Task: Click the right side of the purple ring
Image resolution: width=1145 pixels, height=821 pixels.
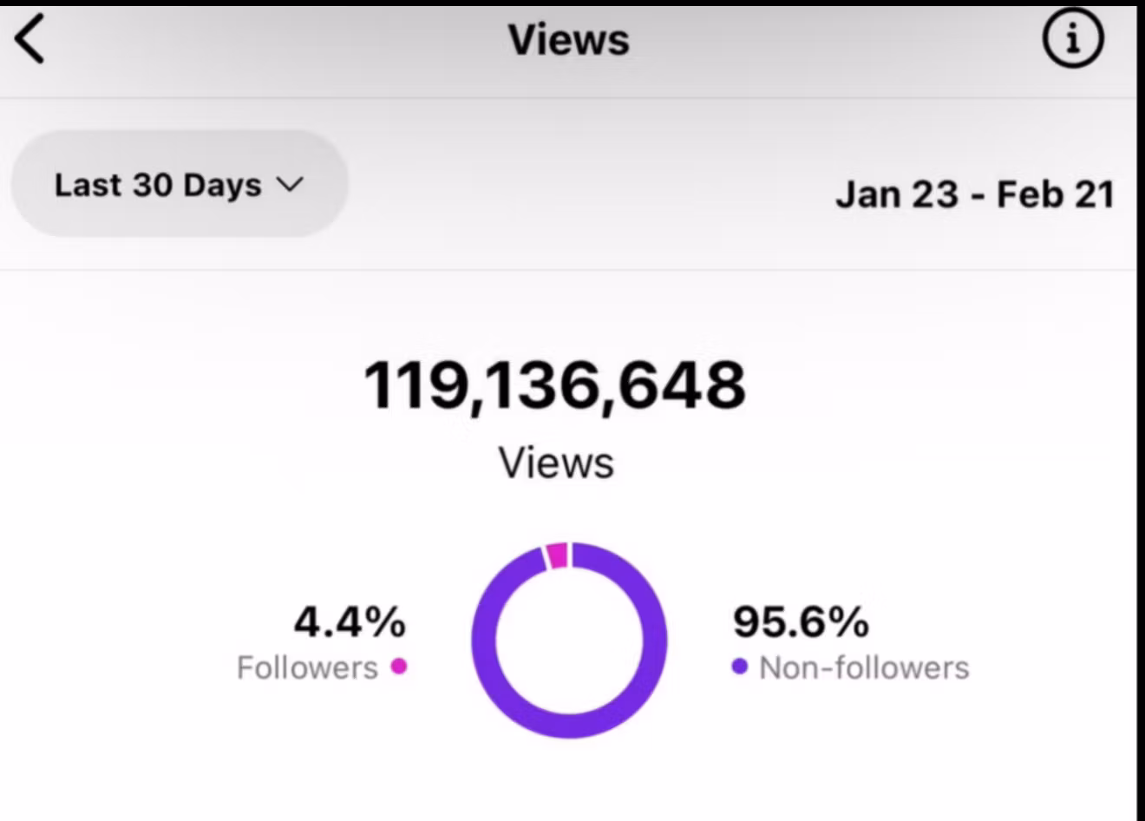Action: [x=655, y=640]
